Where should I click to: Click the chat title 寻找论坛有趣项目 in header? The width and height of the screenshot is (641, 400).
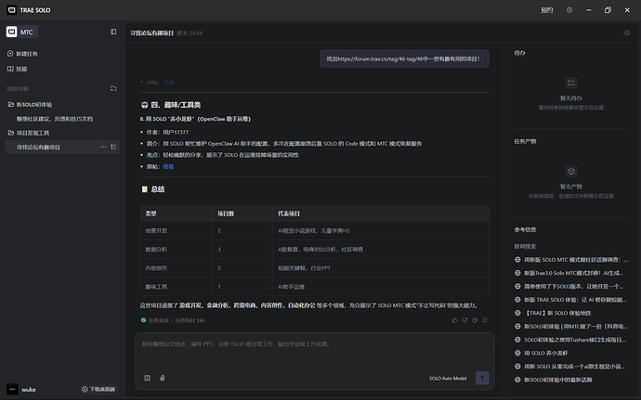point(152,32)
